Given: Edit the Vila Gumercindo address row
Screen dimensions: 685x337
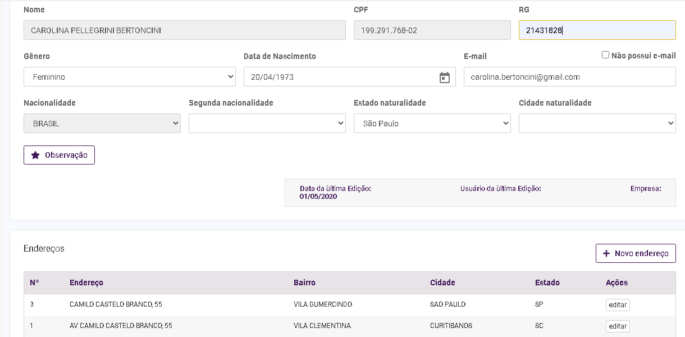Looking at the screenshot, I should point(618,305).
